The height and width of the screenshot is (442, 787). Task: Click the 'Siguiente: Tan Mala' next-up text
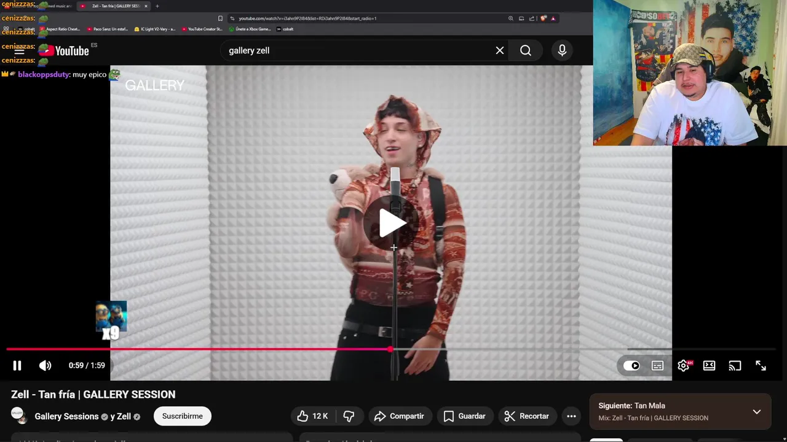631,406
